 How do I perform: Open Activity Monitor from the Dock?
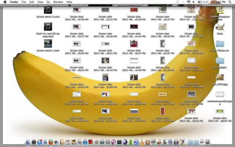click(x=119, y=142)
